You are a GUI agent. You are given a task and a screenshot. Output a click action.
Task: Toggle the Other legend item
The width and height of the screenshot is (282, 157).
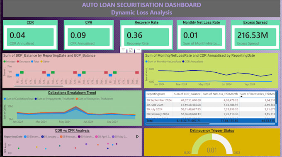tap(45, 62)
